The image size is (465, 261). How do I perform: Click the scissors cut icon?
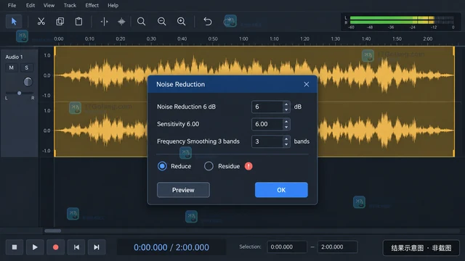coord(41,21)
